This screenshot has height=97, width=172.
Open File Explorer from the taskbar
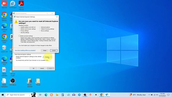click(57, 95)
